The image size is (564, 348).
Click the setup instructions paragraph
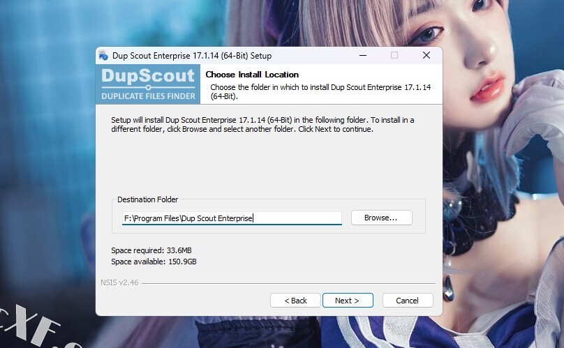click(262, 124)
